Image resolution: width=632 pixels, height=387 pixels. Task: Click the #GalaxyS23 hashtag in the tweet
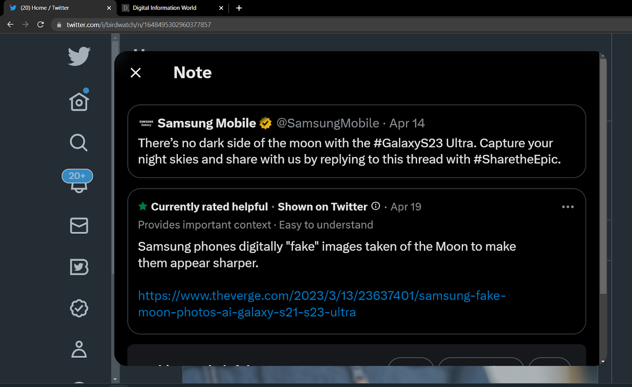pos(408,143)
